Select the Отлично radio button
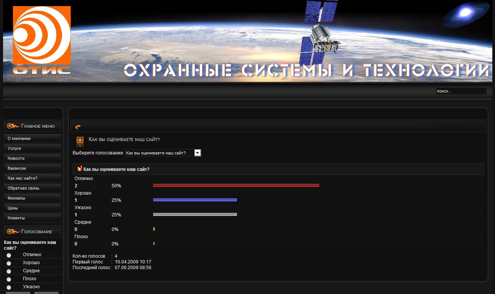Image resolution: width=495 pixels, height=294 pixels. tap(9, 255)
